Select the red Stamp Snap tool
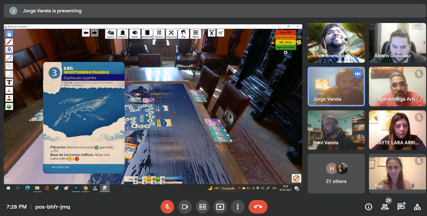Screen dimensions: 427x216 pos(9,98)
